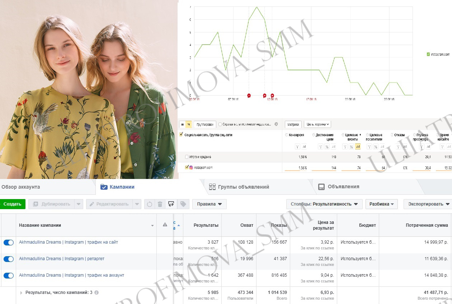Viewport: 452px width, 304px height.
Task: Click the warning triangle column header
Action: coord(165,225)
